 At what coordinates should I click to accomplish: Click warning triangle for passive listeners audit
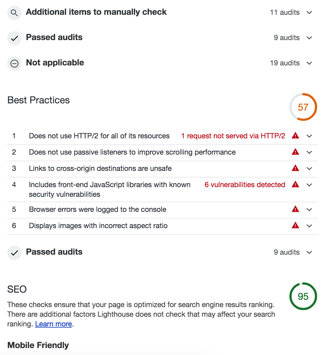click(x=295, y=152)
